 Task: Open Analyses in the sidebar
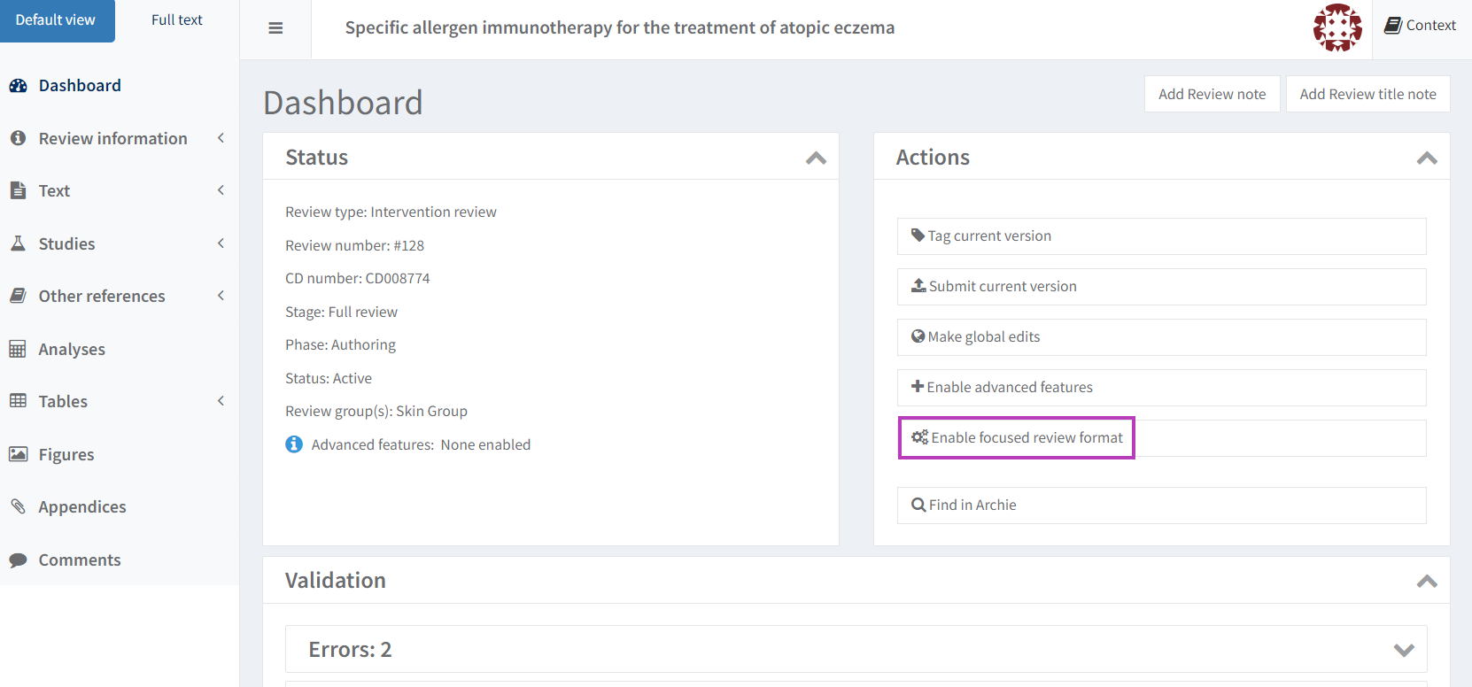coord(72,350)
